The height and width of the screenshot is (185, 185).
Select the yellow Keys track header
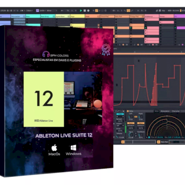point(77,16)
